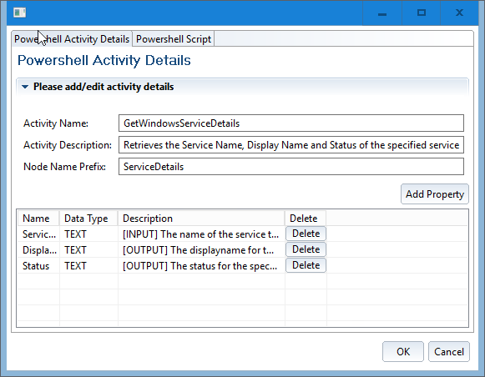
Task: Sort by Name column header
Action: [x=38, y=219]
